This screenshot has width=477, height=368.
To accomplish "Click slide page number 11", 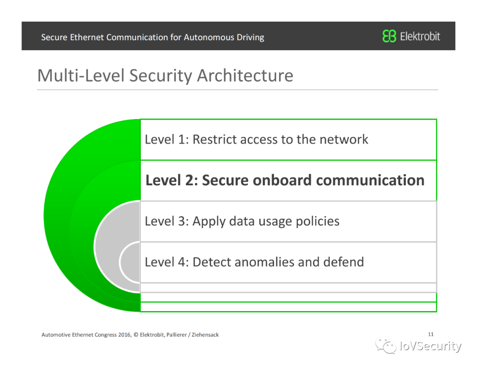I will point(431,334).
